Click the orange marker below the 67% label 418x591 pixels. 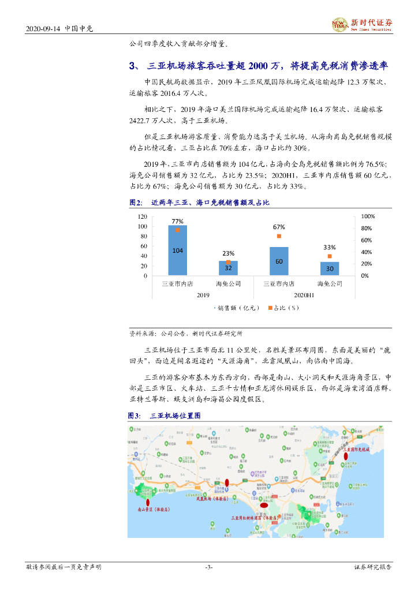click(279, 236)
